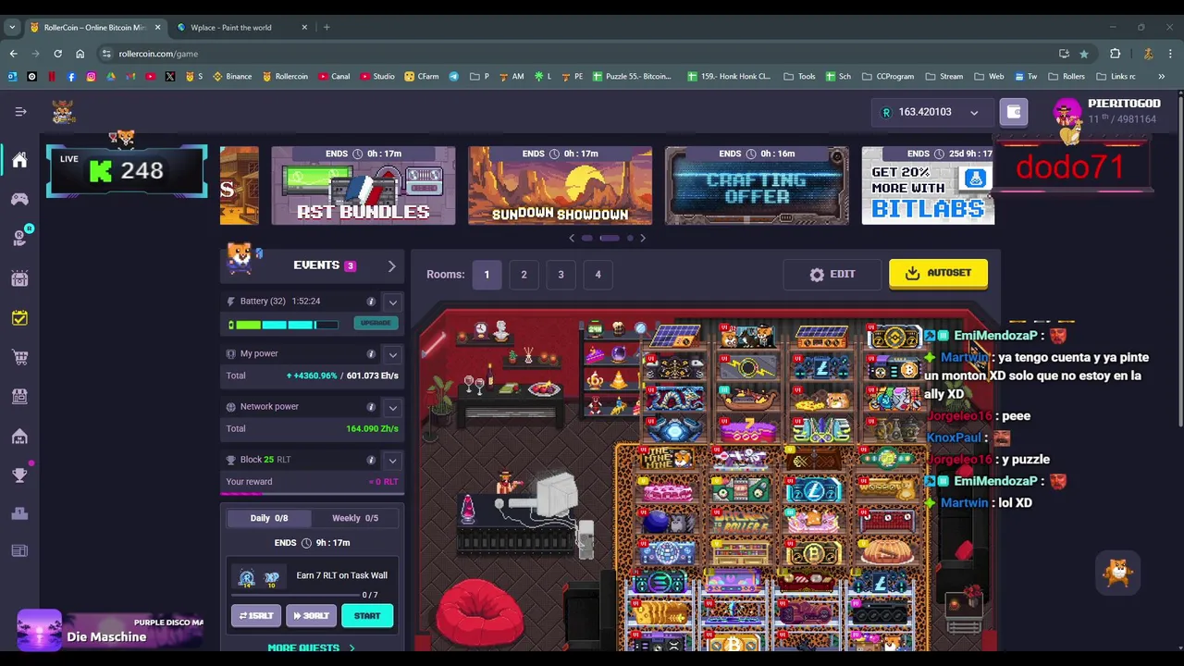Open the RST BUNDLES banner

(x=363, y=186)
